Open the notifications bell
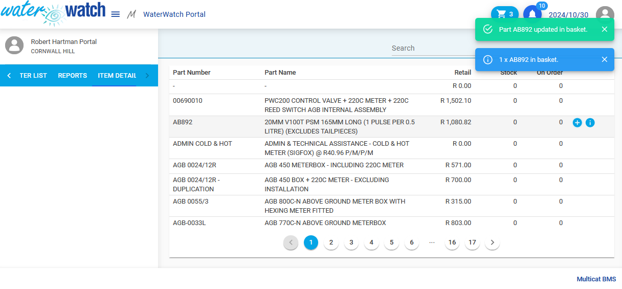The width and height of the screenshot is (622, 289). [532, 14]
